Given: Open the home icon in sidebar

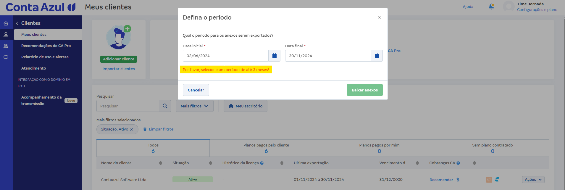Looking at the screenshot, I should (6, 23).
